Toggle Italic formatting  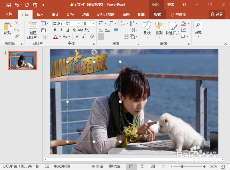coord(61,30)
